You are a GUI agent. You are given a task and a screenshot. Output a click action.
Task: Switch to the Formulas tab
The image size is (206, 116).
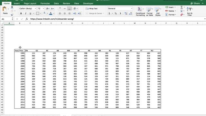point(45,4)
